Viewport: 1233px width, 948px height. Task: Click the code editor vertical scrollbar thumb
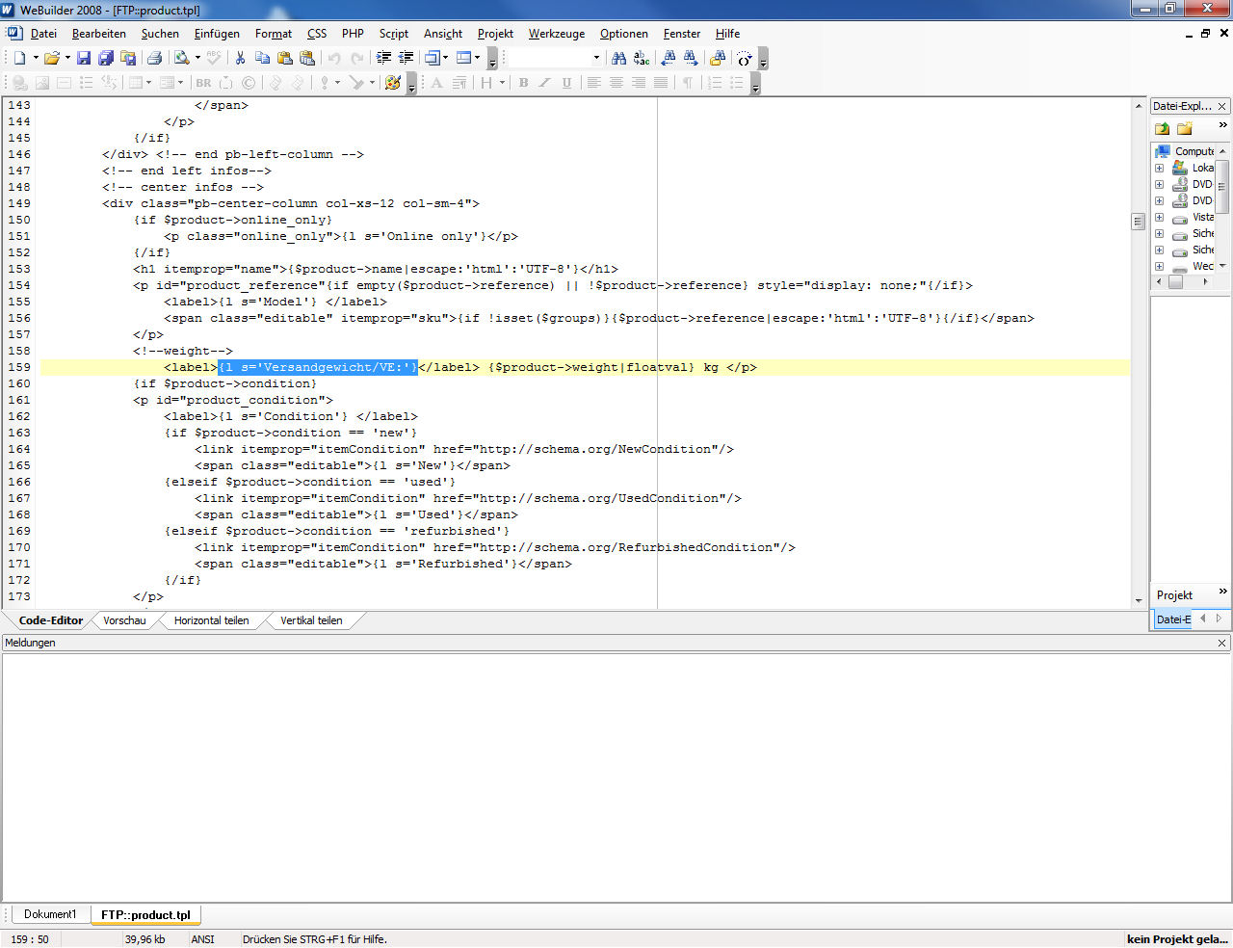coord(1138,221)
